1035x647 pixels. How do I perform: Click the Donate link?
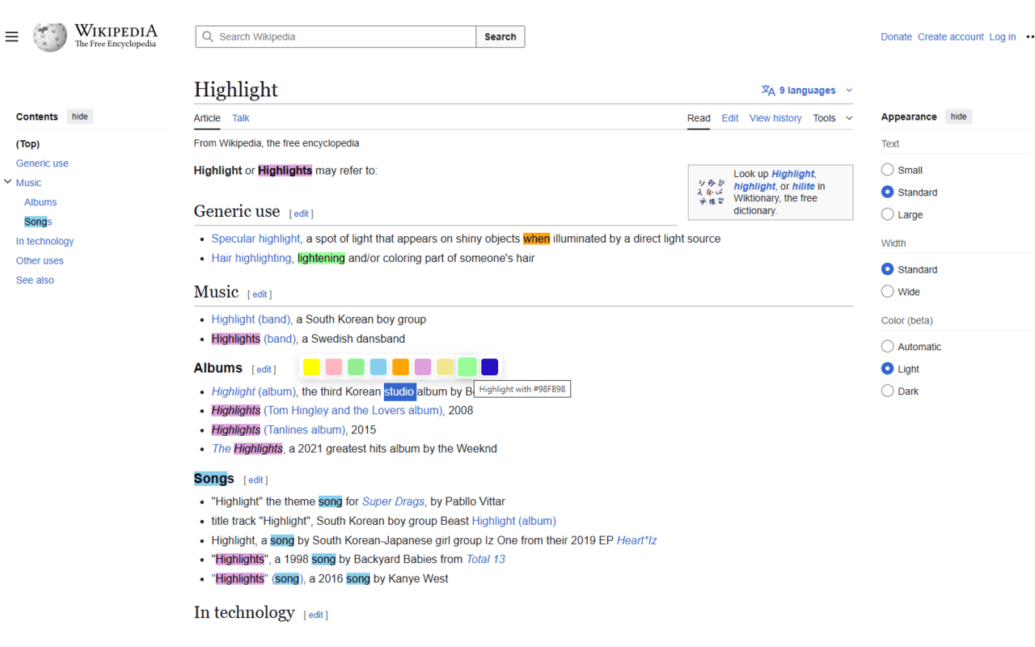tap(896, 36)
